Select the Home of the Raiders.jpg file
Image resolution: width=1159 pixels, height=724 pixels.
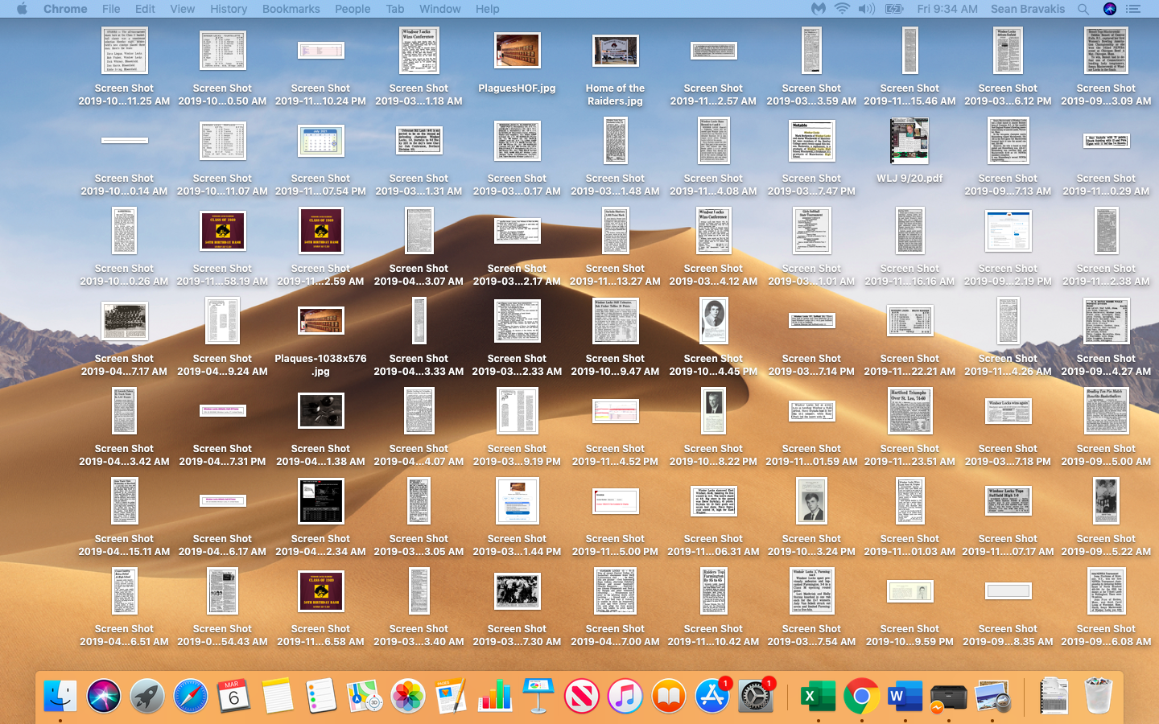pos(615,51)
